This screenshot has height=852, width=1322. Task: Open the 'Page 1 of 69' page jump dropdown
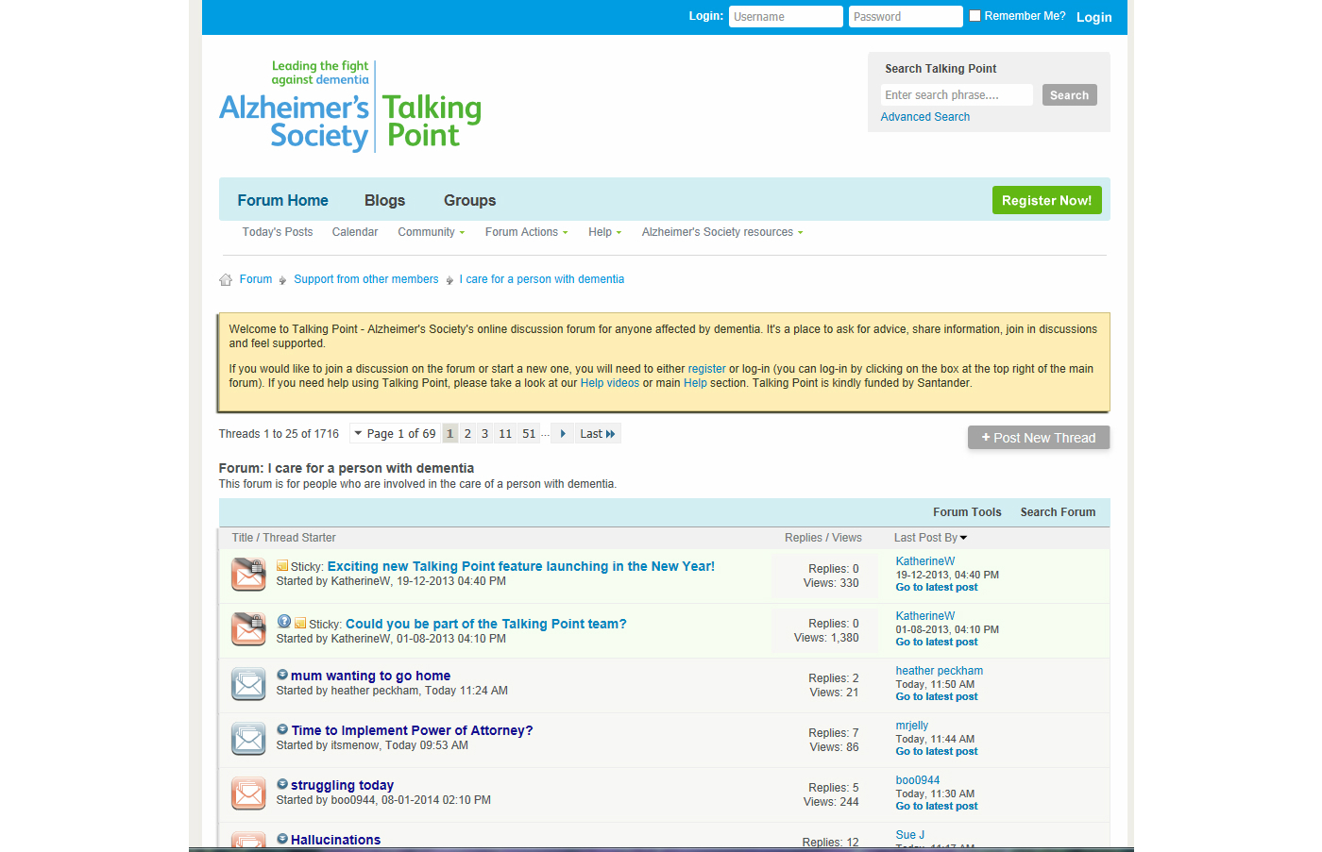tap(394, 434)
